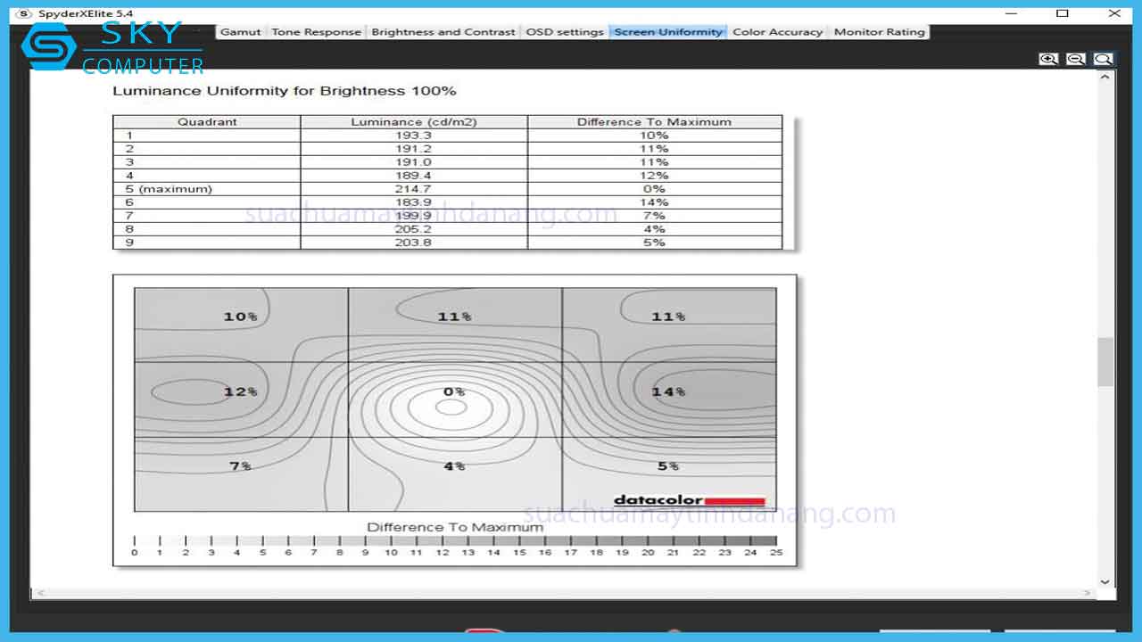1142x642 pixels.
Task: Minimize the SpyderXElite window
Action: pyautogui.click(x=1010, y=13)
